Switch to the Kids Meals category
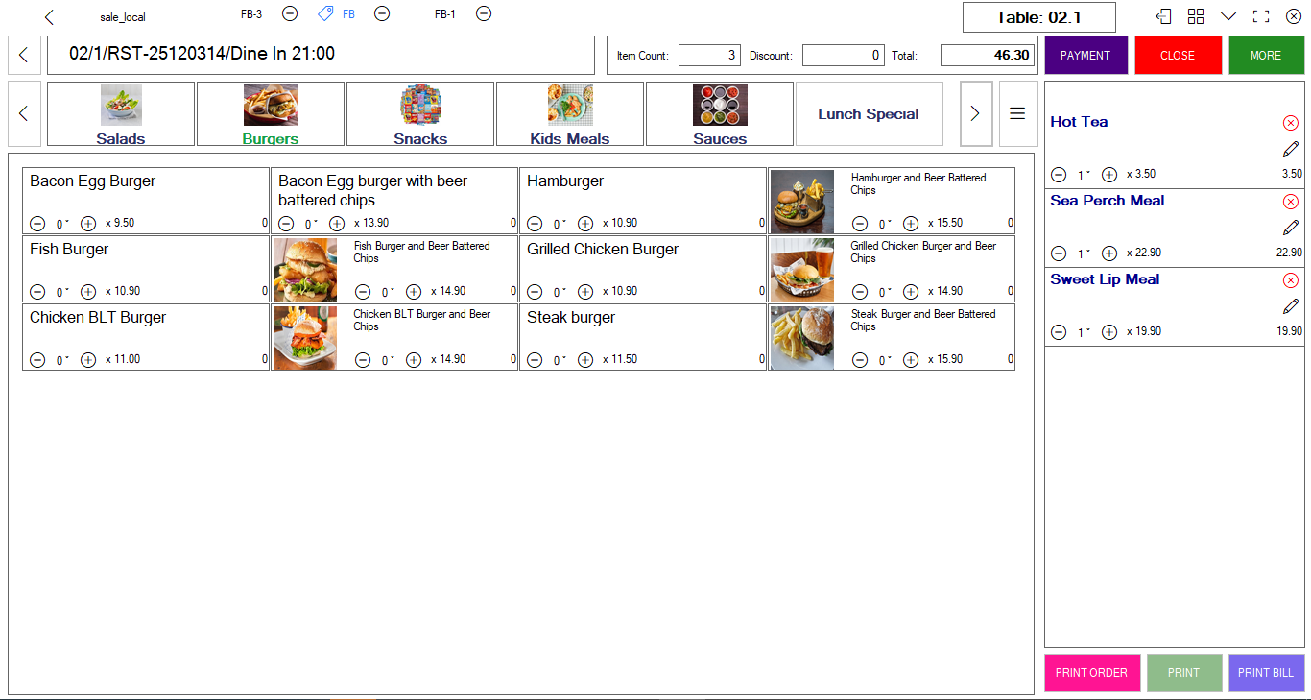 569,112
